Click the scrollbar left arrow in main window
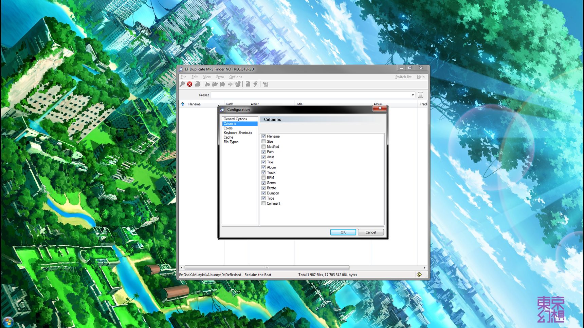584x328 pixels. click(182, 268)
